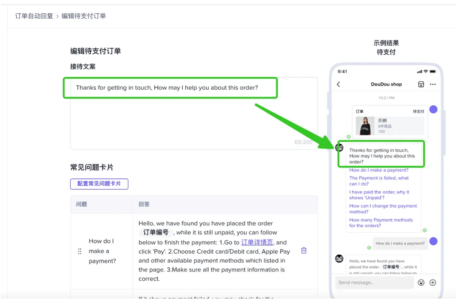Click the sent 'How do I make a payment?' bubble
This screenshot has width=456, height=304.
point(400,243)
